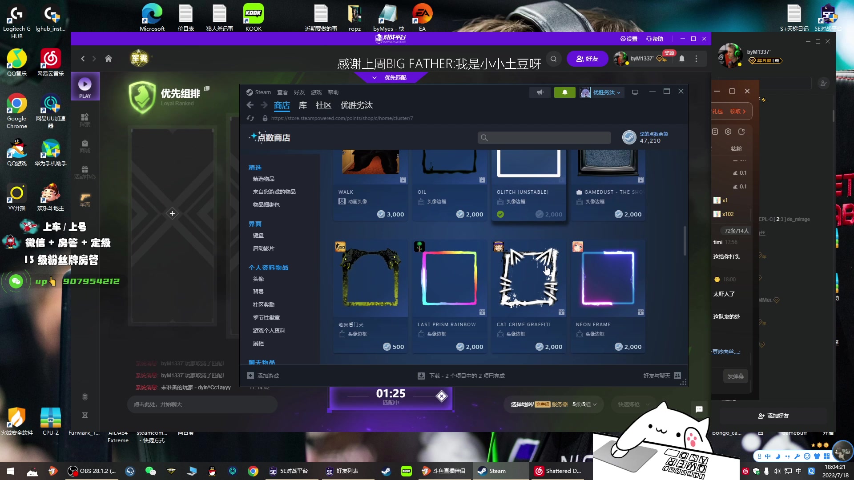Click the Steam Big Picture monitor icon
The image size is (854, 480).
(635, 92)
